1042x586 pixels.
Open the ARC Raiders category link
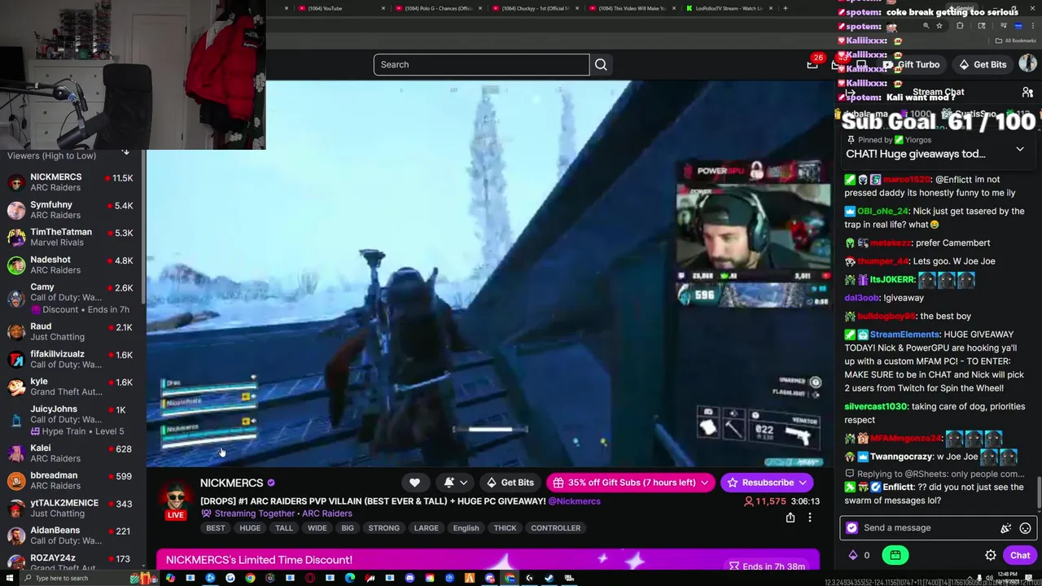click(x=326, y=514)
